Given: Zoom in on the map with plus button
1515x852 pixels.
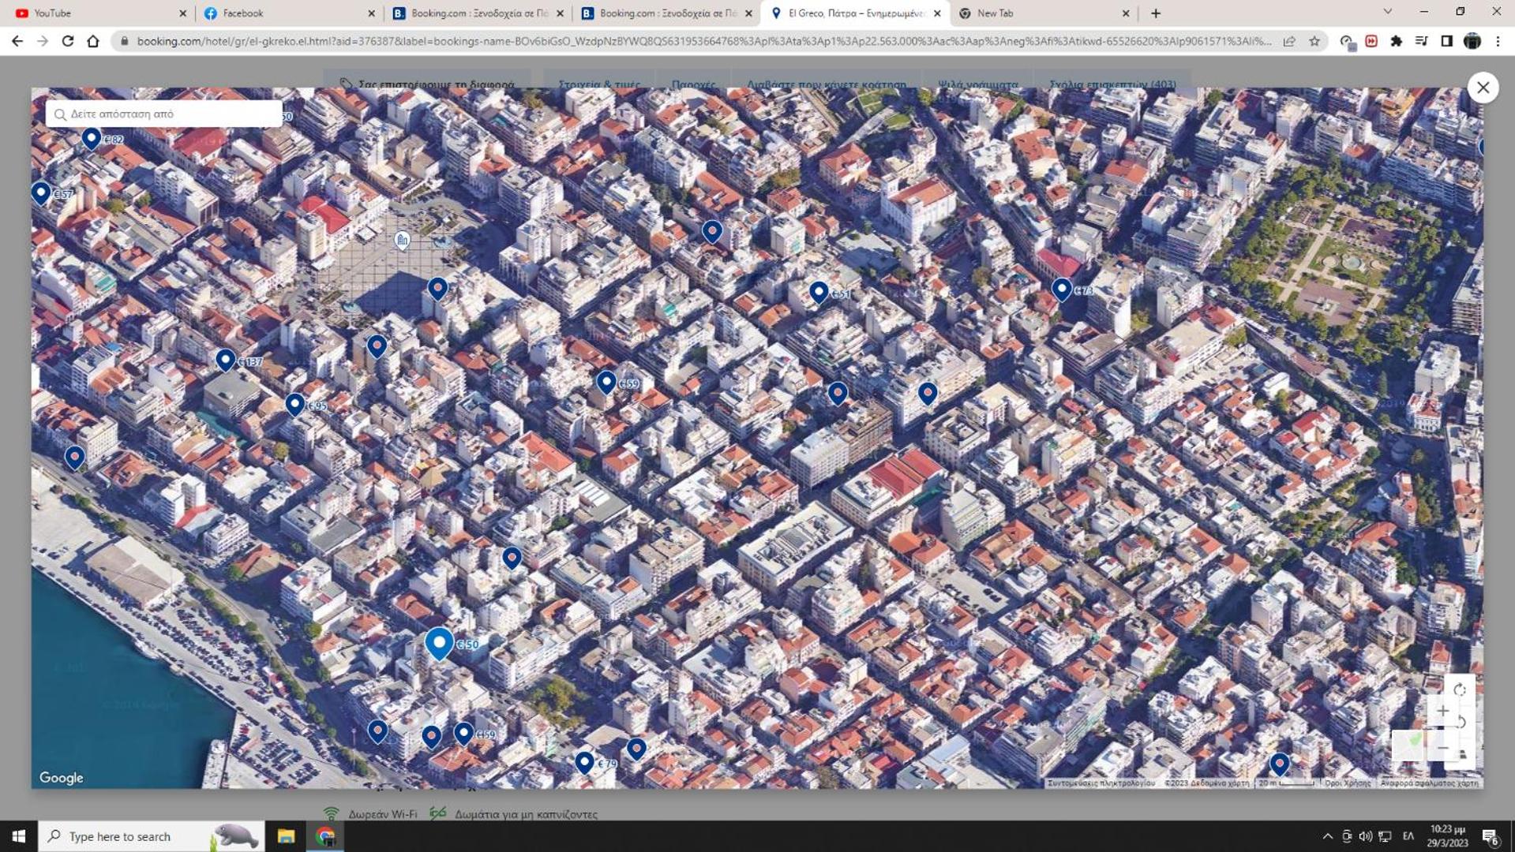Looking at the screenshot, I should point(1442,711).
